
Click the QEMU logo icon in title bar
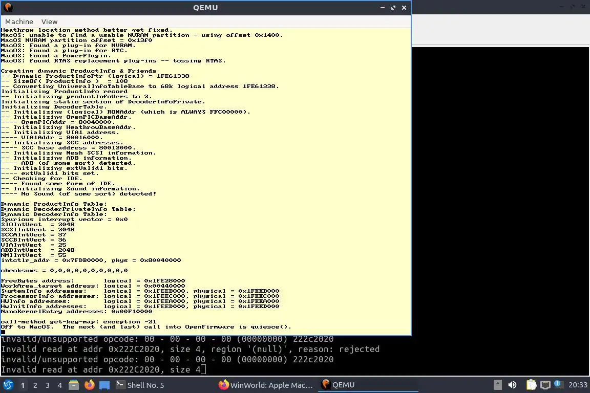tap(8, 8)
